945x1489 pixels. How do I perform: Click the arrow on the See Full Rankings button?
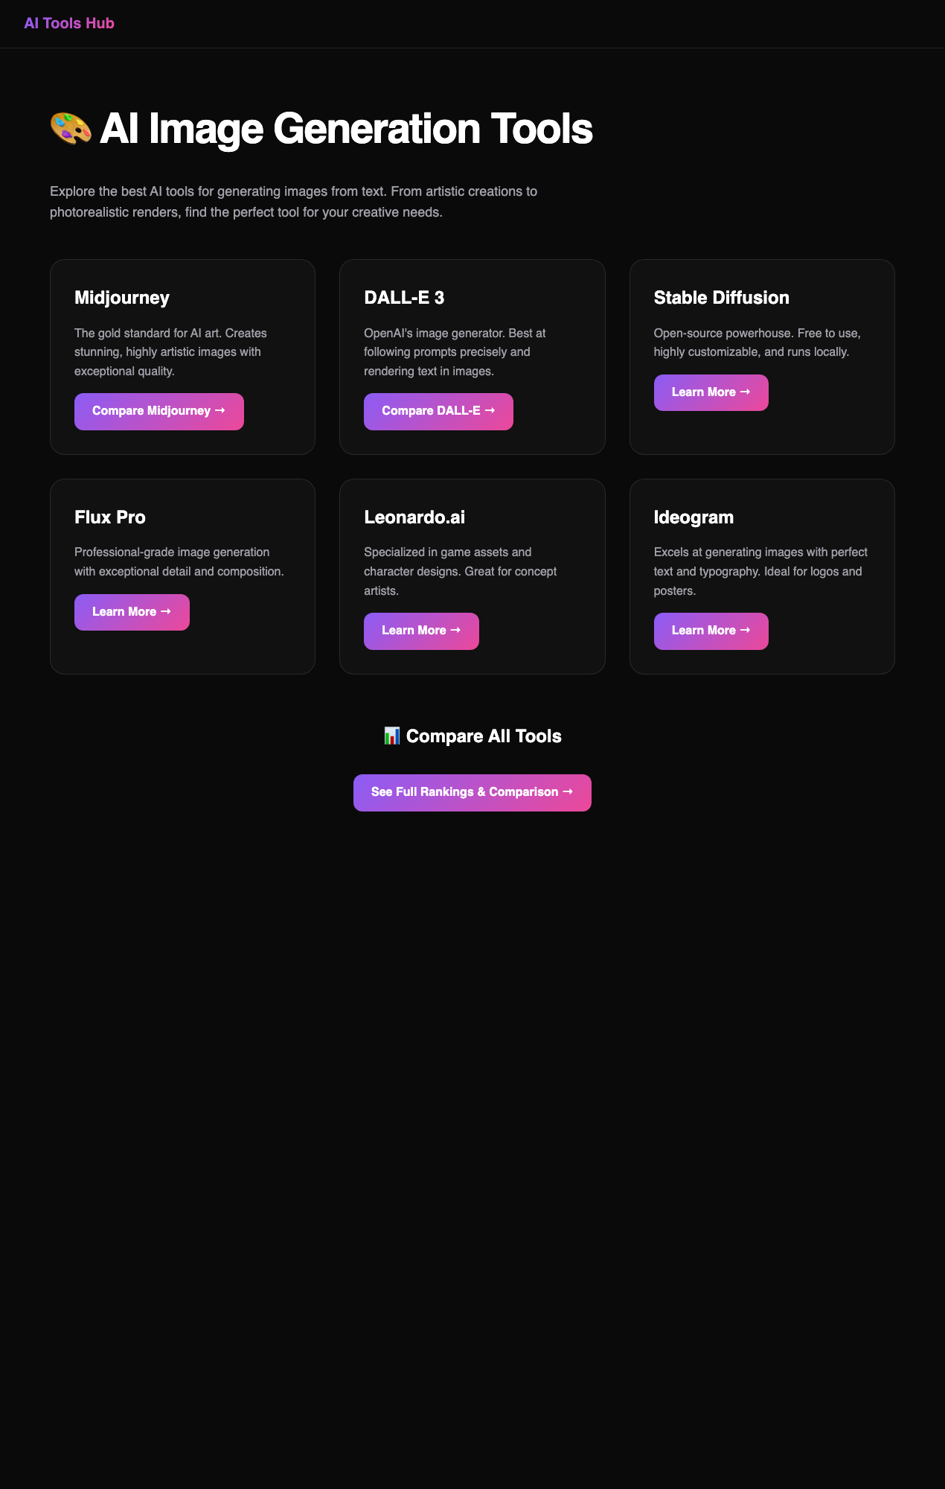coord(569,792)
